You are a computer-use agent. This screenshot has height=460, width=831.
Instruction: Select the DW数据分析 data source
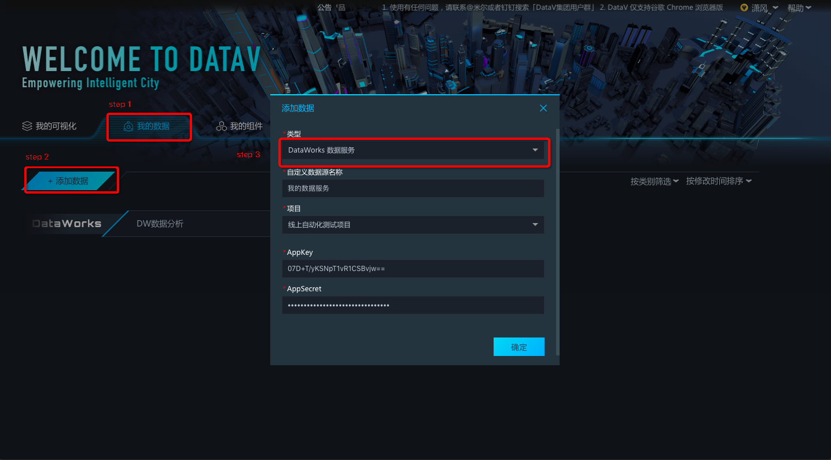tap(160, 224)
